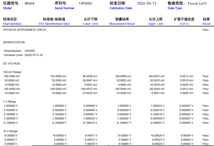Click the Model label
This screenshot has height=146, width=214.
[x=7, y=8]
